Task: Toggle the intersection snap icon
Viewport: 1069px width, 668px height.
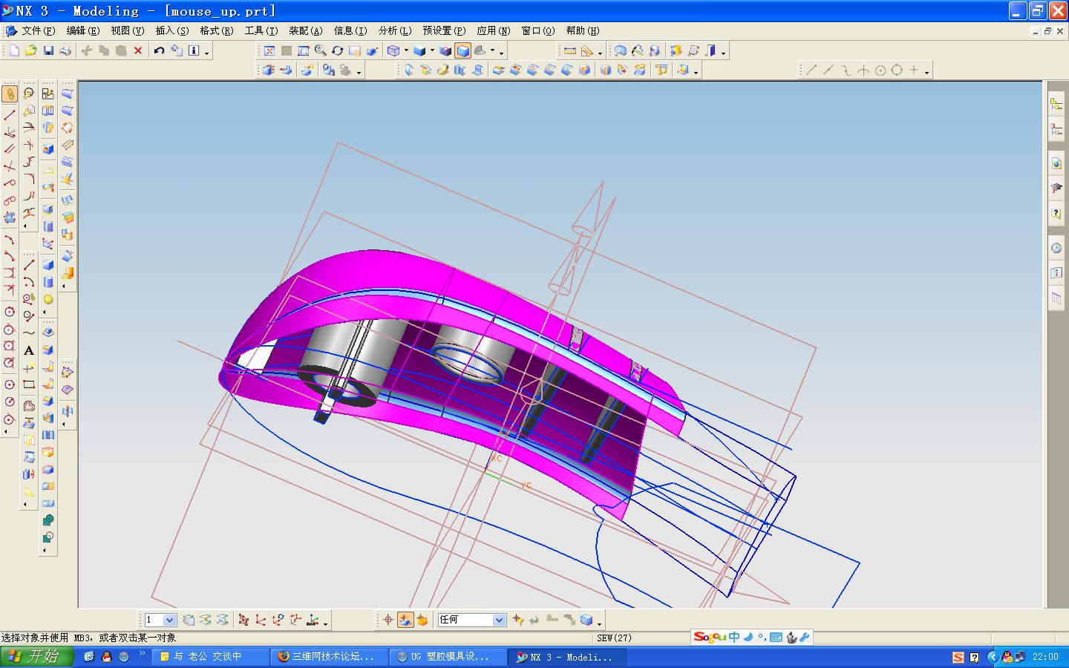Action: tap(863, 70)
